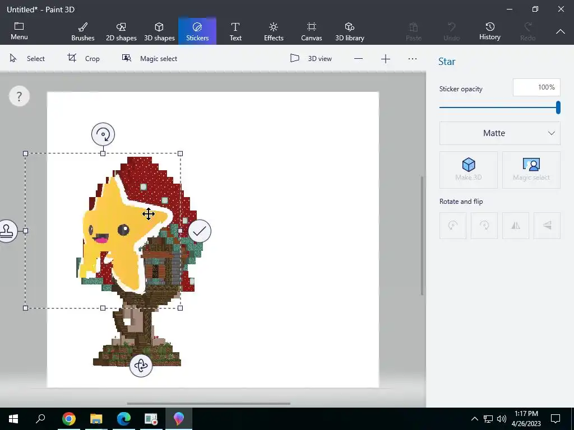Select the Text tool tab
This screenshot has width=574, height=430.
click(235, 31)
